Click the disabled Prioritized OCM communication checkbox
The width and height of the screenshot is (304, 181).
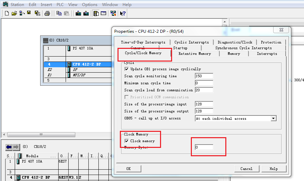tap(127, 97)
